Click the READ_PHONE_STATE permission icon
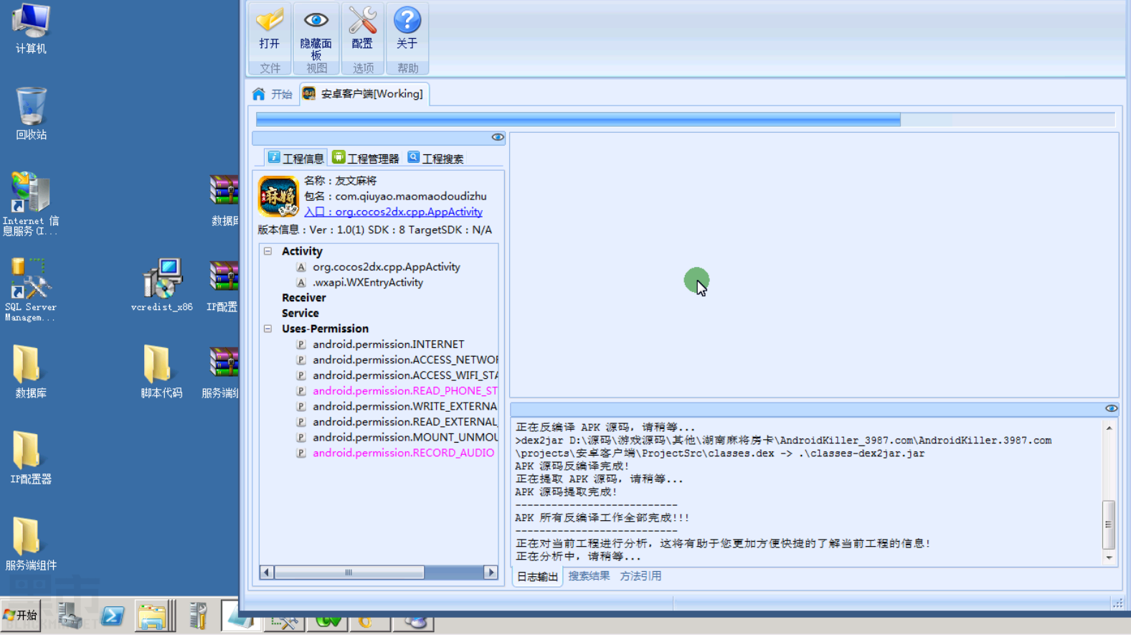The image size is (1131, 635). coord(301,391)
